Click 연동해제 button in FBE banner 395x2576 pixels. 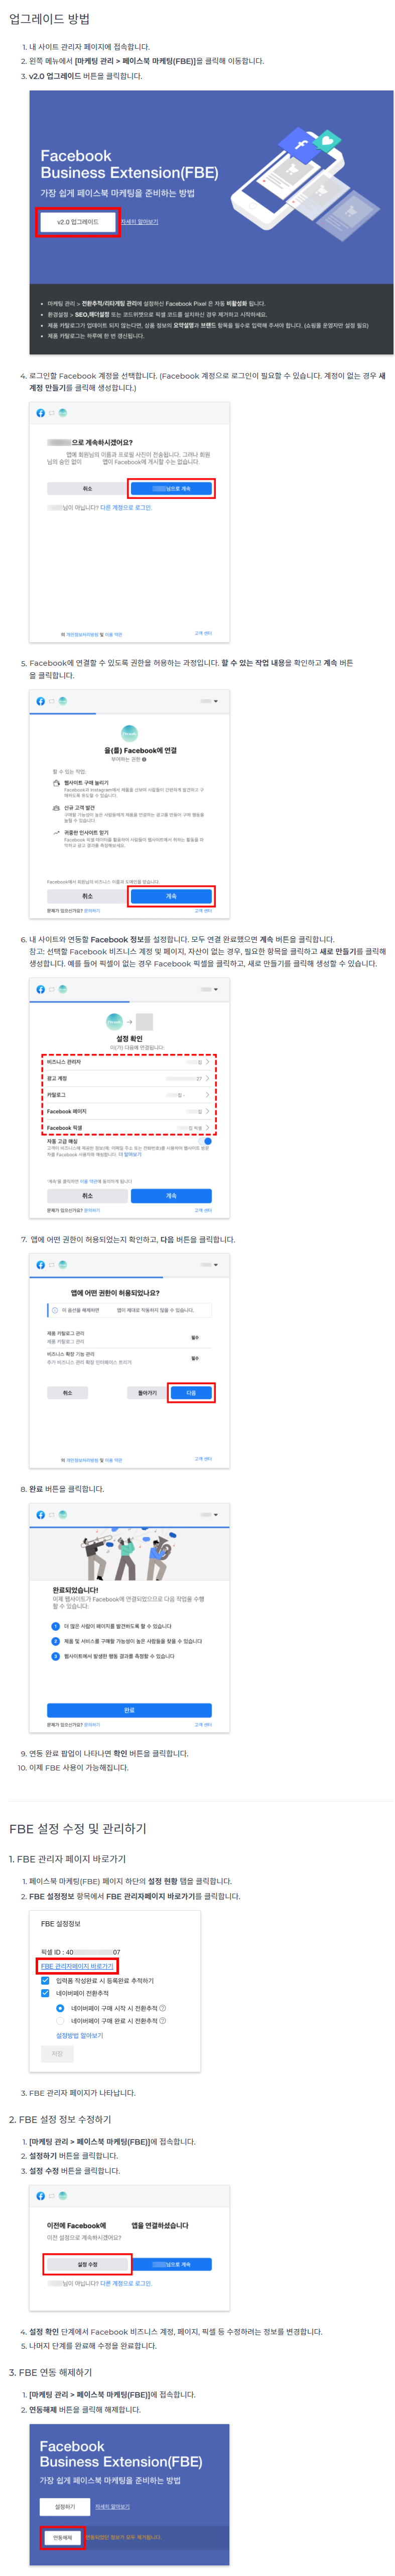pyautogui.click(x=62, y=2537)
